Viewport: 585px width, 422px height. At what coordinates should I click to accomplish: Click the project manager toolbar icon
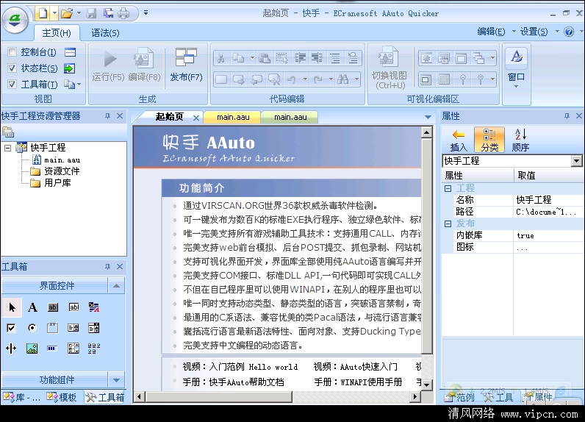pos(8,132)
